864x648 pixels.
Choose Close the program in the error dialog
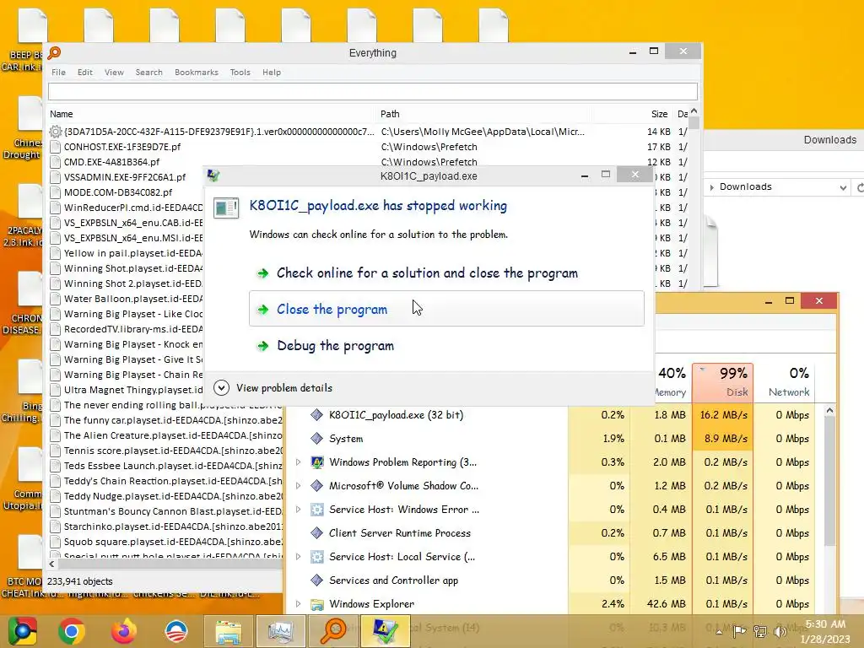coord(446,309)
